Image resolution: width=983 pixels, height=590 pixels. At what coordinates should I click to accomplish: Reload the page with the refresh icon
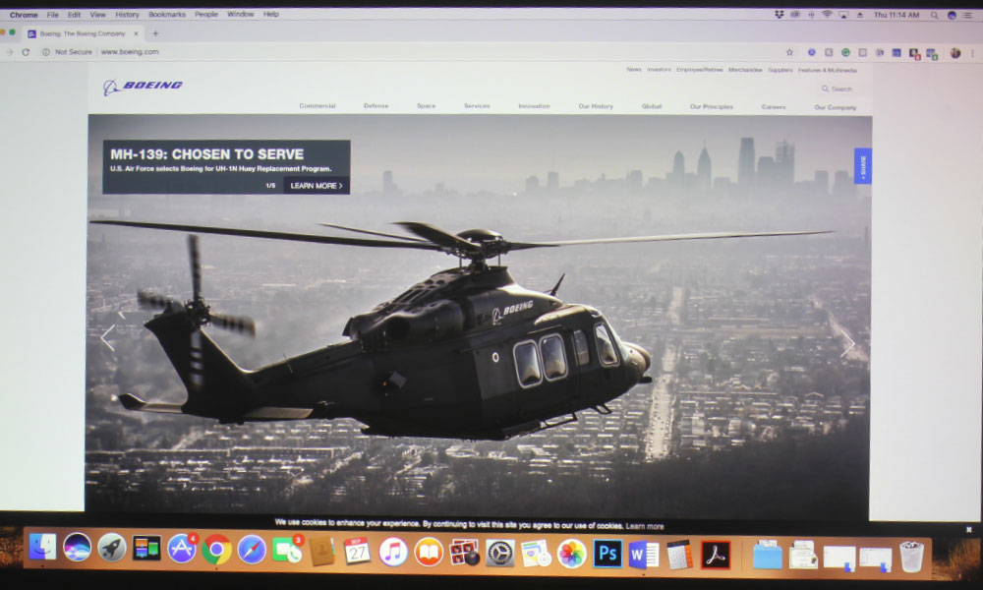coord(26,52)
